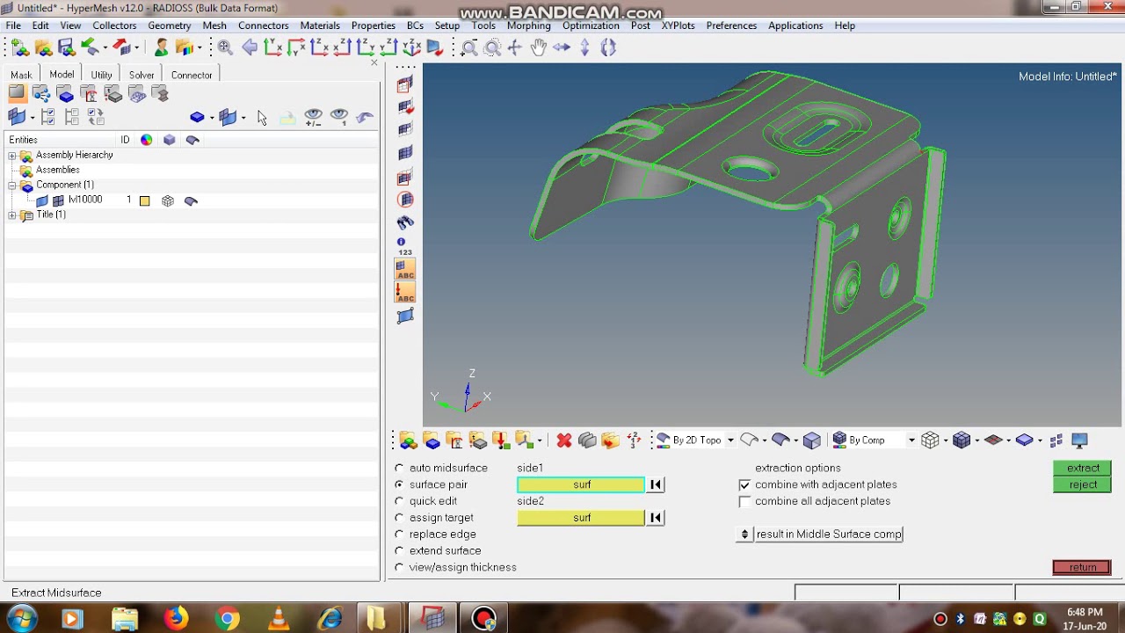Select the surface pair radio button
Image resolution: width=1125 pixels, height=633 pixels.
399,484
